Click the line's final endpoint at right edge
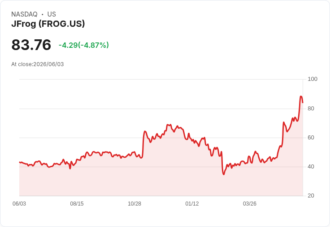The image size is (330, 227). click(x=303, y=103)
